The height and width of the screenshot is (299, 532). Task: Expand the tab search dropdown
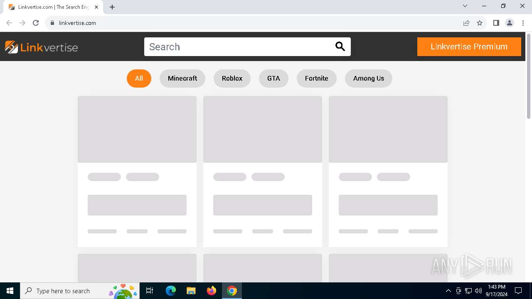(465, 6)
